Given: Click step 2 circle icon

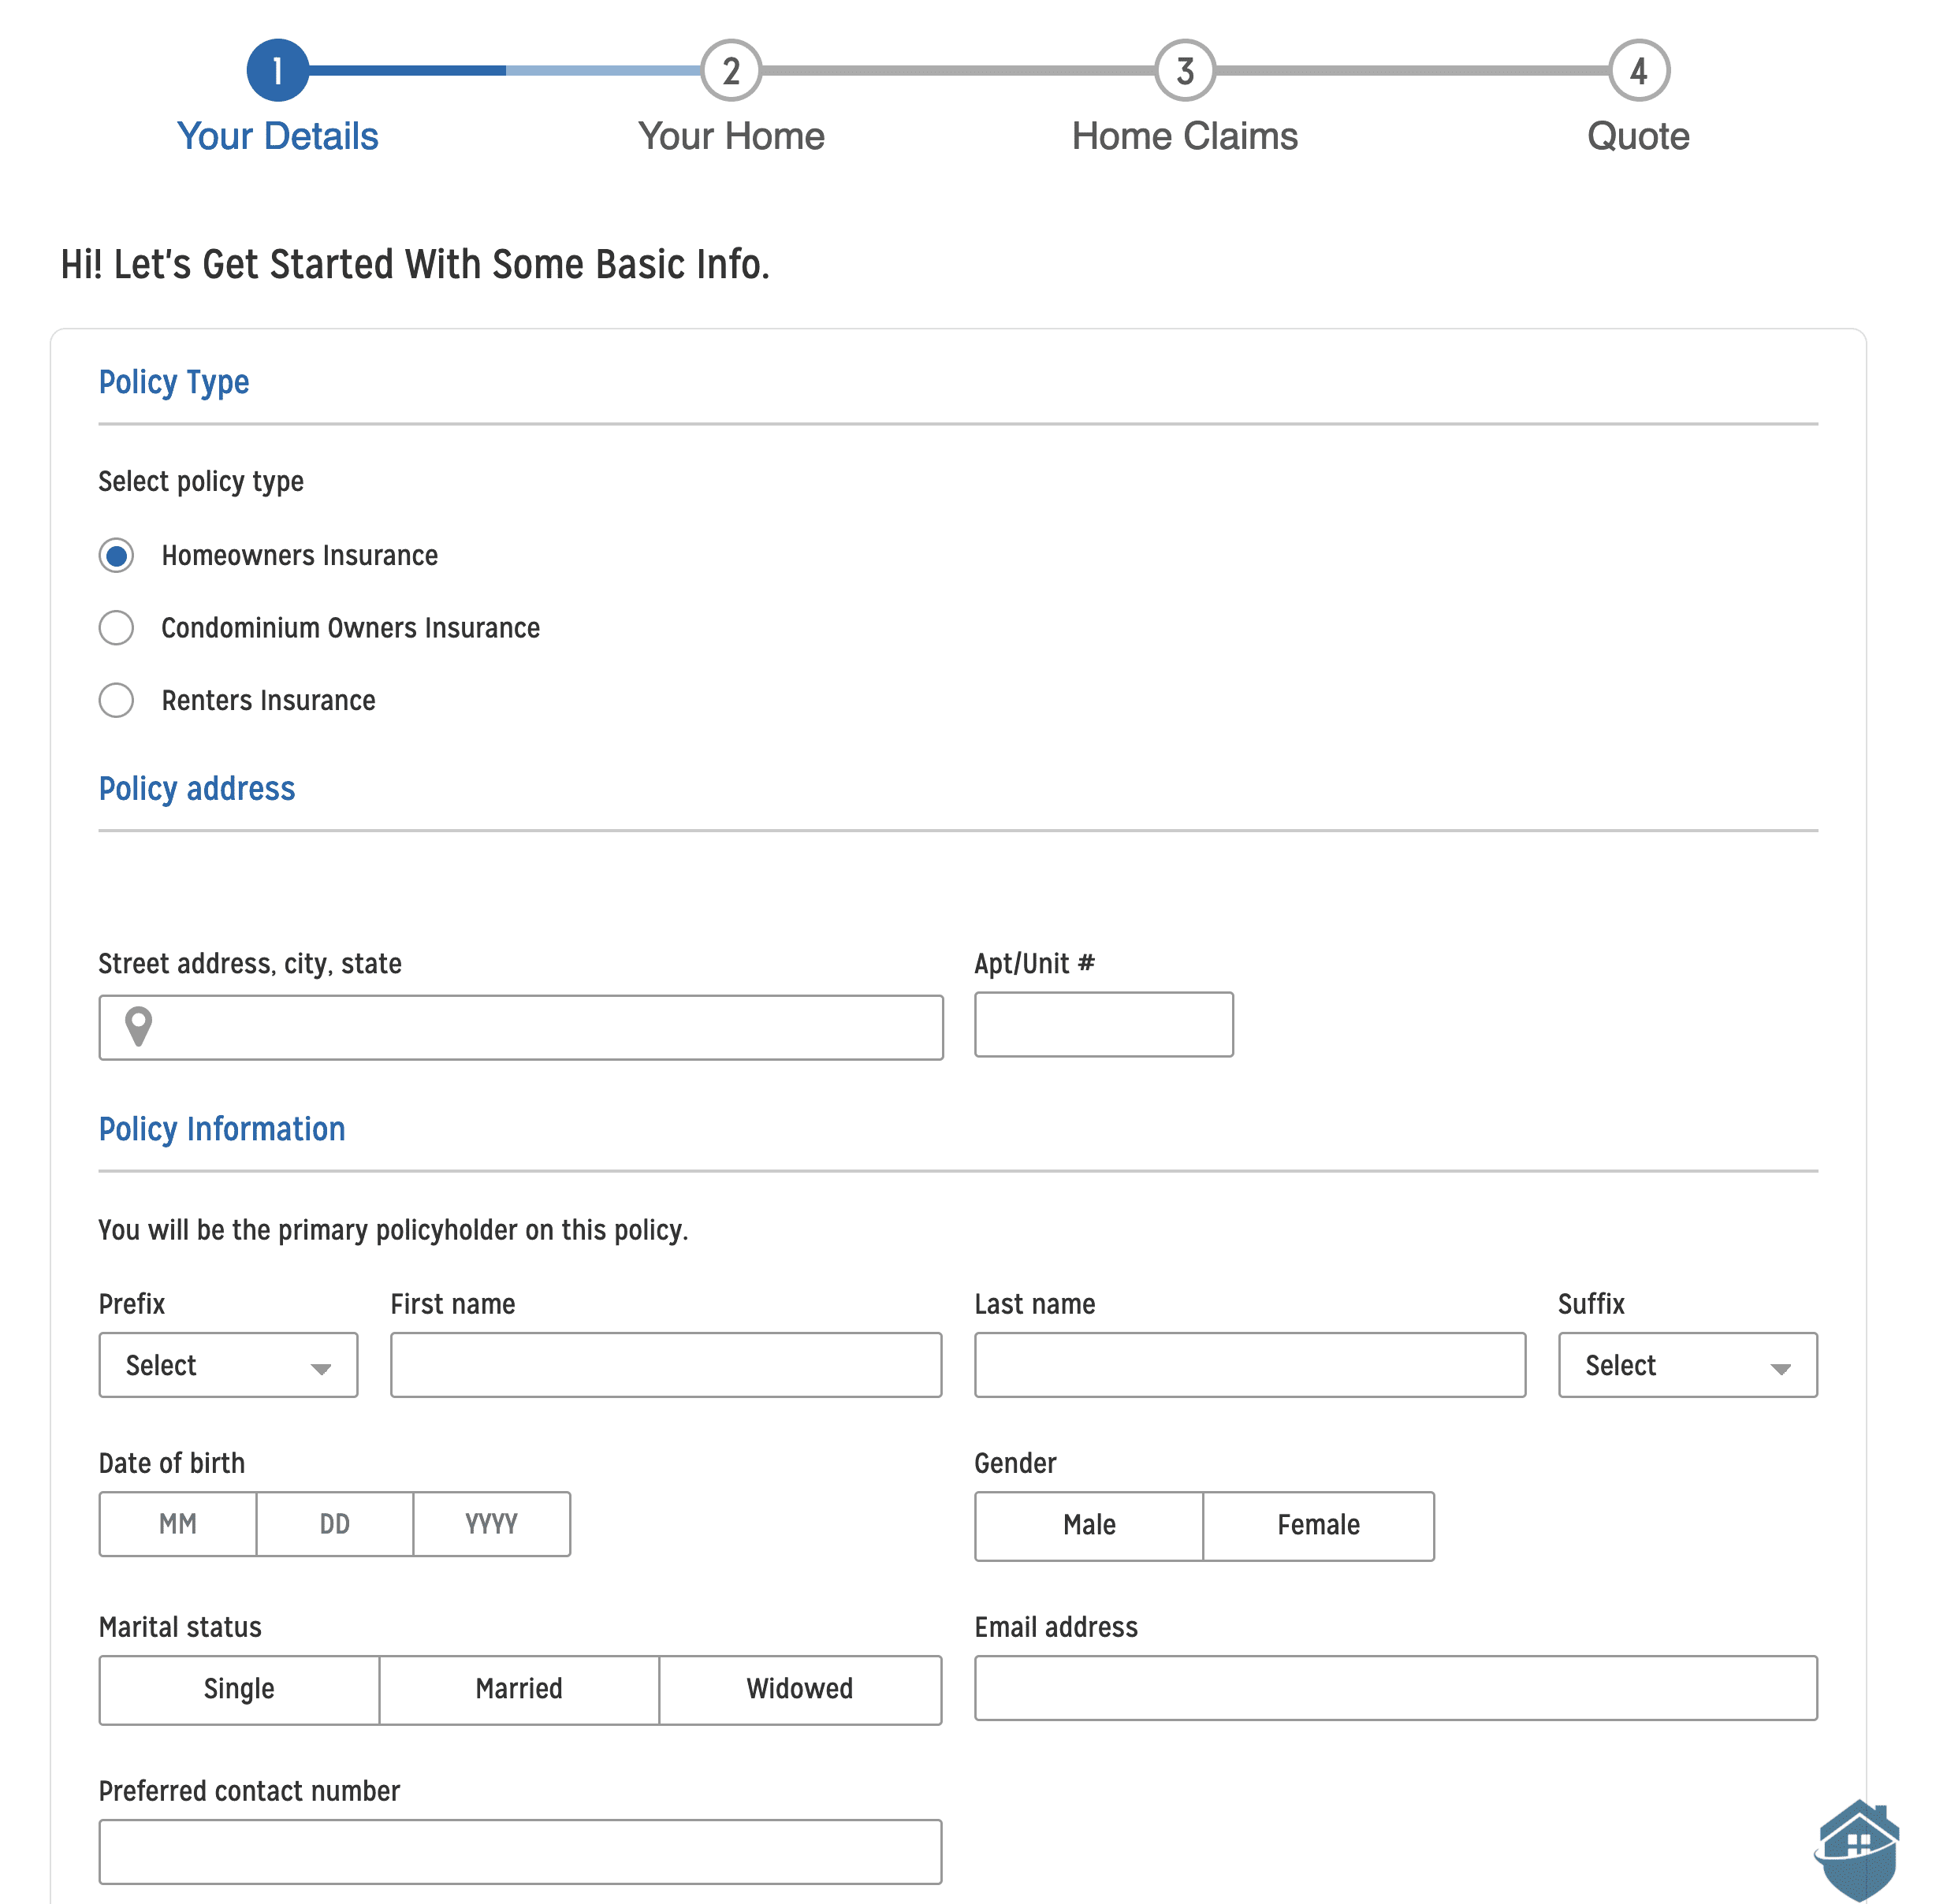Looking at the screenshot, I should [731, 71].
